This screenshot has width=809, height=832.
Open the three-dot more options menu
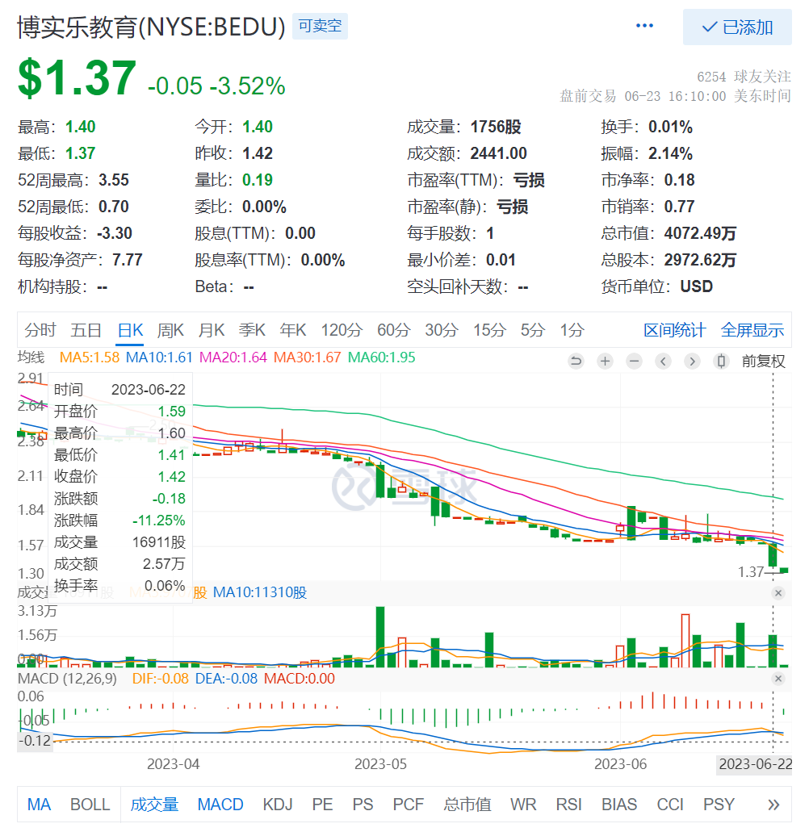tap(644, 26)
